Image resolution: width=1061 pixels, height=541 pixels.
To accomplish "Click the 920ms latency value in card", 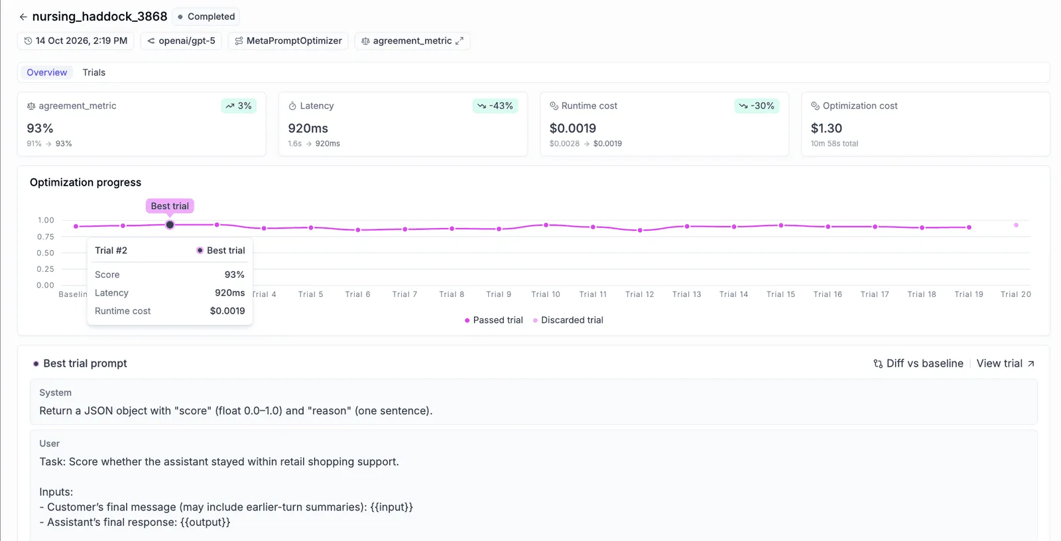I will [x=308, y=128].
